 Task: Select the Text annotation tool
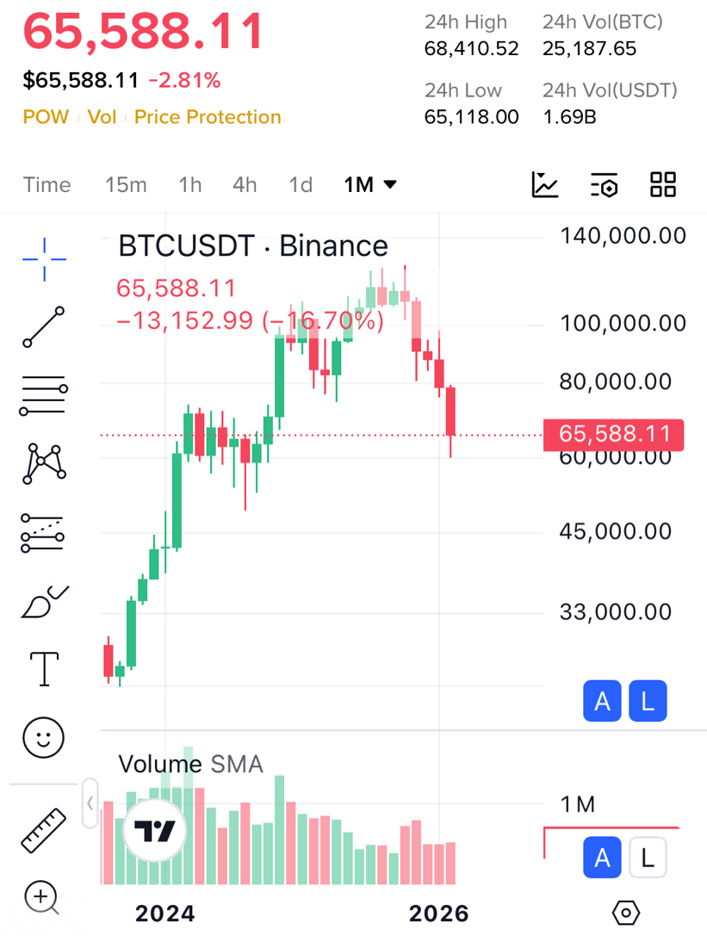[x=44, y=668]
